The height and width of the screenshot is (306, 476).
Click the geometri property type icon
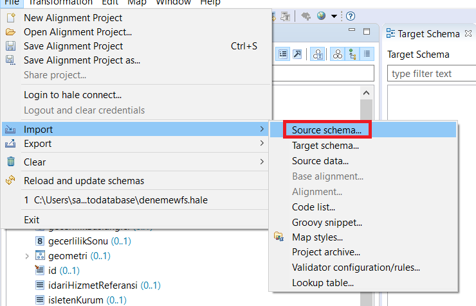point(40,255)
